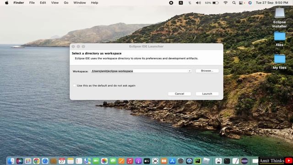Open the Window menu
The image size is (293, 165).
[80, 3]
